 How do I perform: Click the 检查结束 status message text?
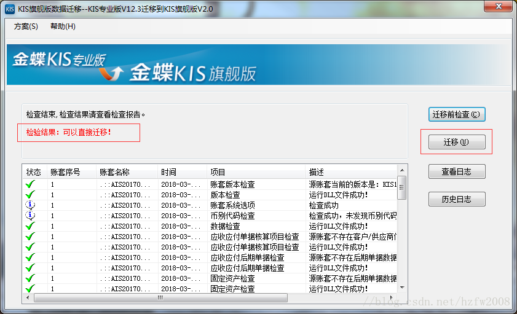tap(85, 115)
